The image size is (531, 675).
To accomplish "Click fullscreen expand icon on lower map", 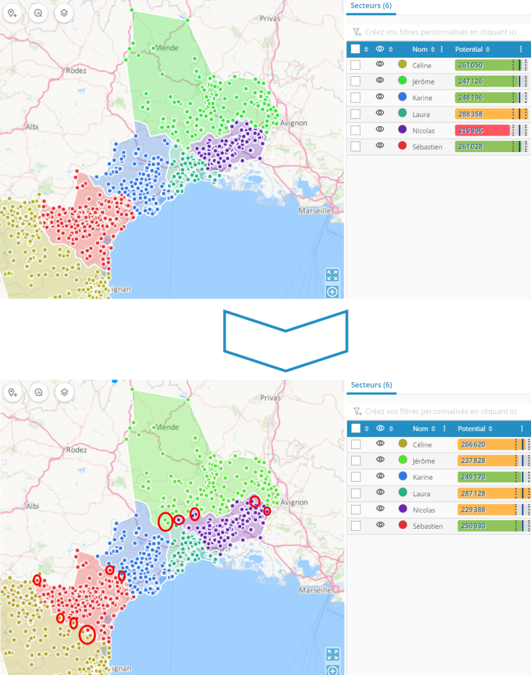I will 333,654.
